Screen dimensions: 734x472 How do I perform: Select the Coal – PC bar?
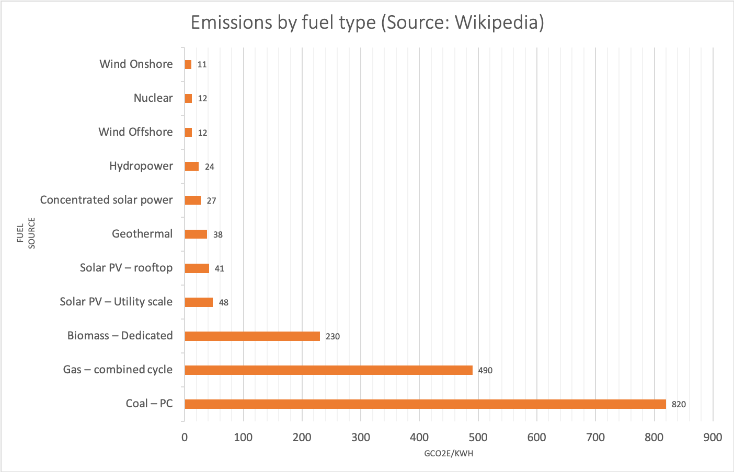(x=425, y=404)
